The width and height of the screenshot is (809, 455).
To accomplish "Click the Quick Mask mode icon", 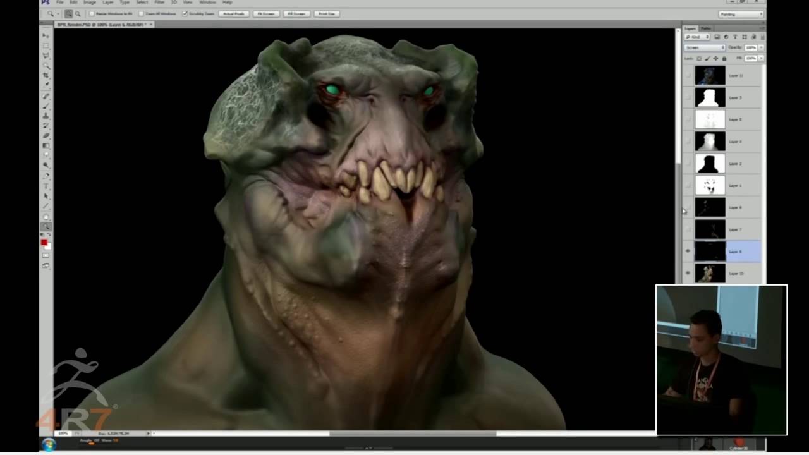I will tap(46, 255).
